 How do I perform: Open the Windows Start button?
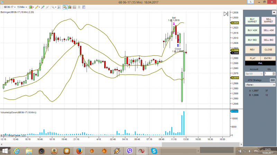5,151
